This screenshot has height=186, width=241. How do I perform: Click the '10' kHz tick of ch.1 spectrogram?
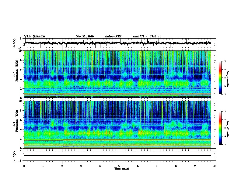pyautogui.click(x=20, y=51)
